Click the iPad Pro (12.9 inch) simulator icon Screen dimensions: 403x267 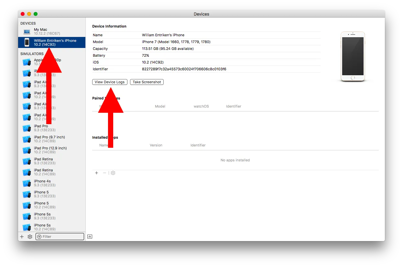27,150
